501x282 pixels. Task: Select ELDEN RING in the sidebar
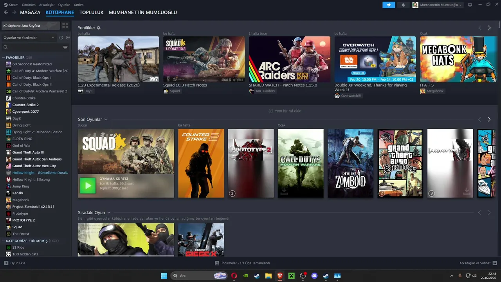coord(22,139)
